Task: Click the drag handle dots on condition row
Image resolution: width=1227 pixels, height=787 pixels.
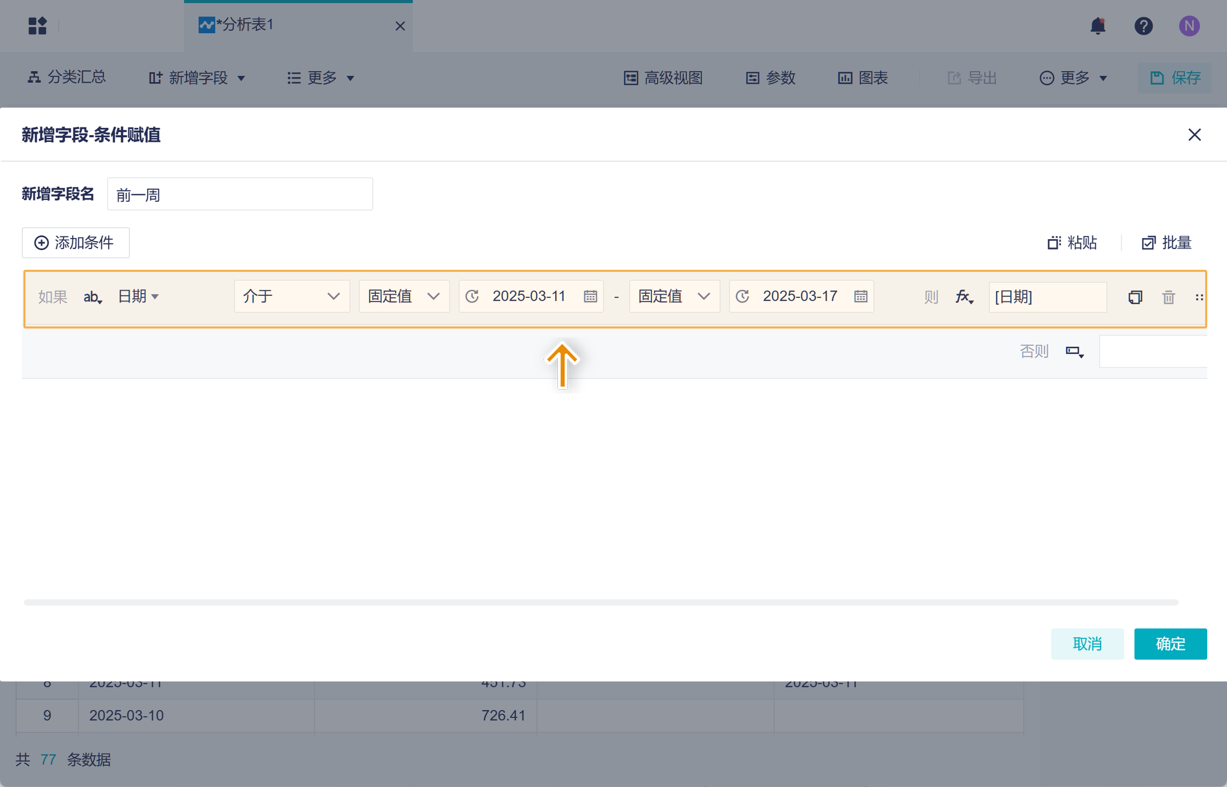Action: [1199, 297]
